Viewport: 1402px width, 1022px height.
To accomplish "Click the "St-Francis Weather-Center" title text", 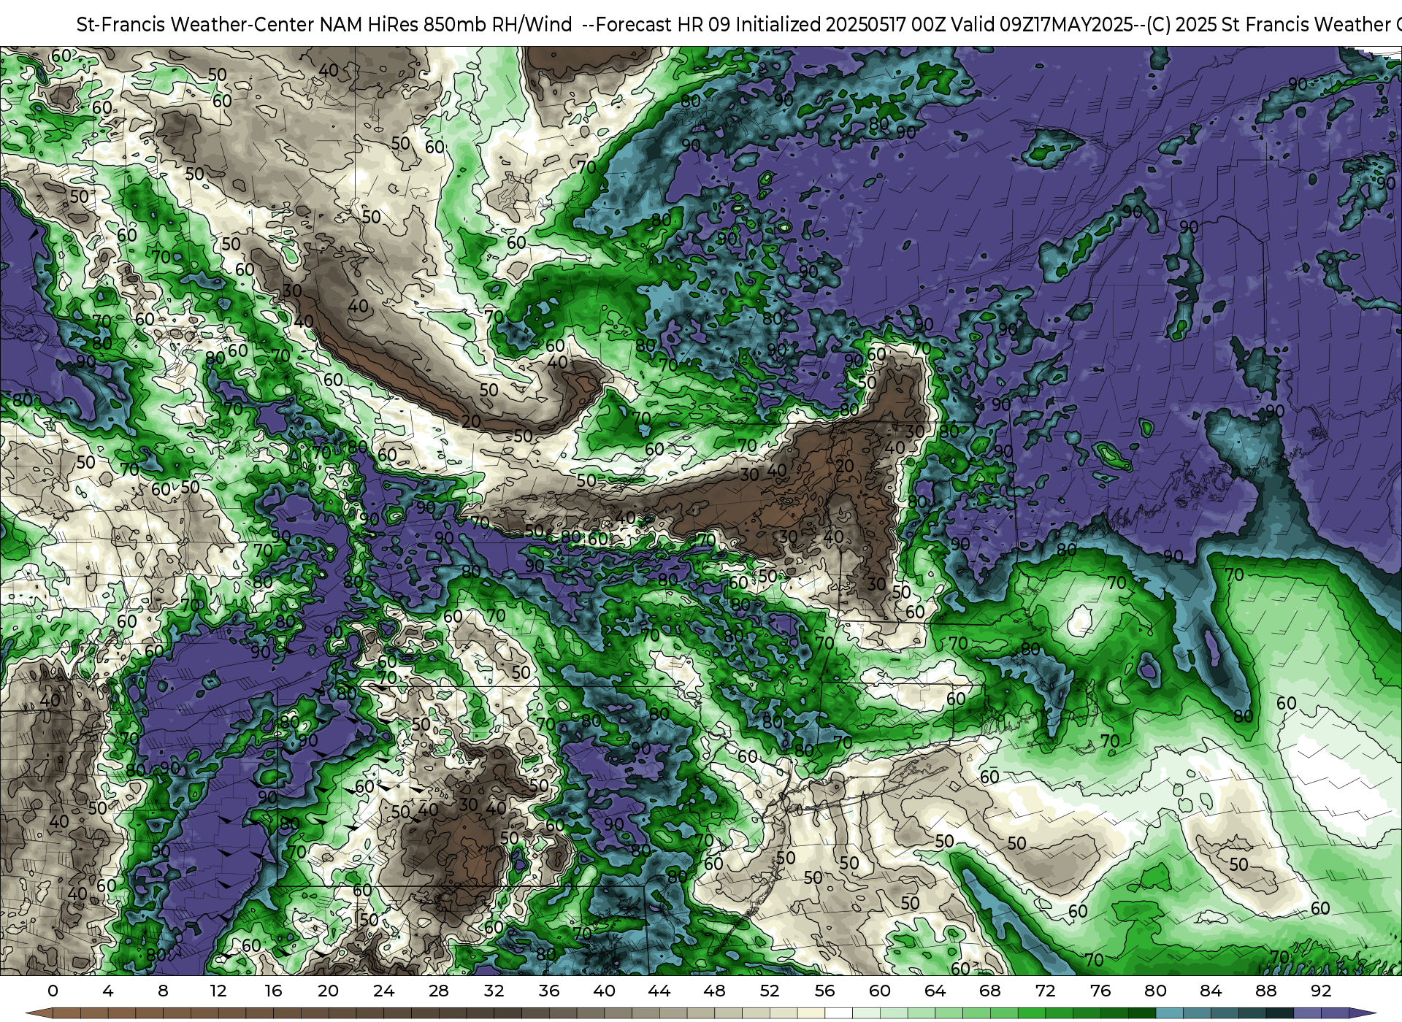I will click(x=196, y=25).
